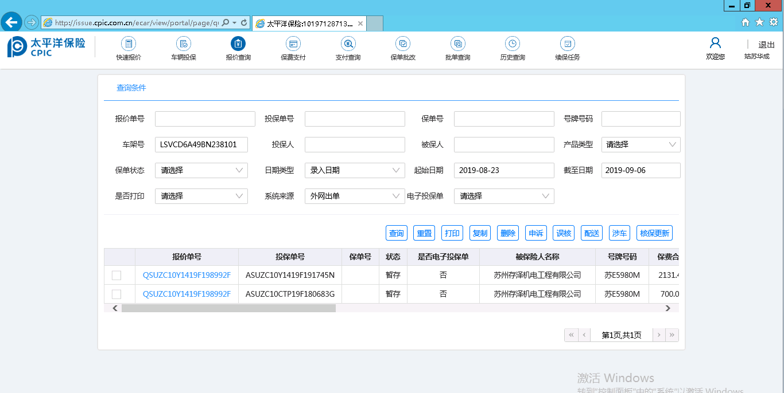The image size is (784, 393).
Task: Switch to the 查询条件 tab
Action: pyautogui.click(x=131, y=88)
